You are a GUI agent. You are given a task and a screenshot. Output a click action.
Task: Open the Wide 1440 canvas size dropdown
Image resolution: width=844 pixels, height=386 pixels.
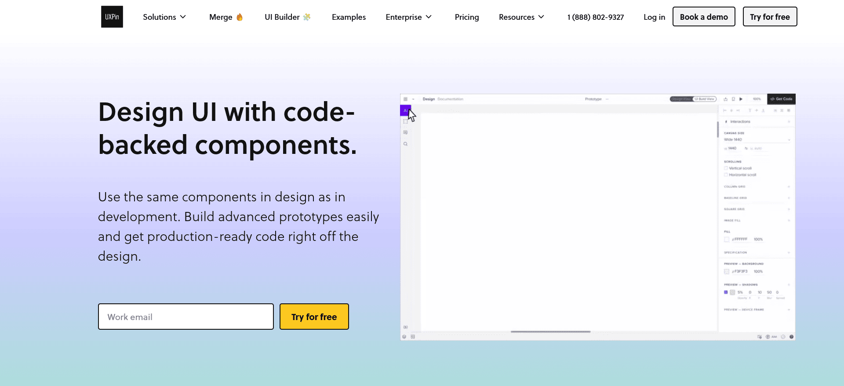point(757,139)
